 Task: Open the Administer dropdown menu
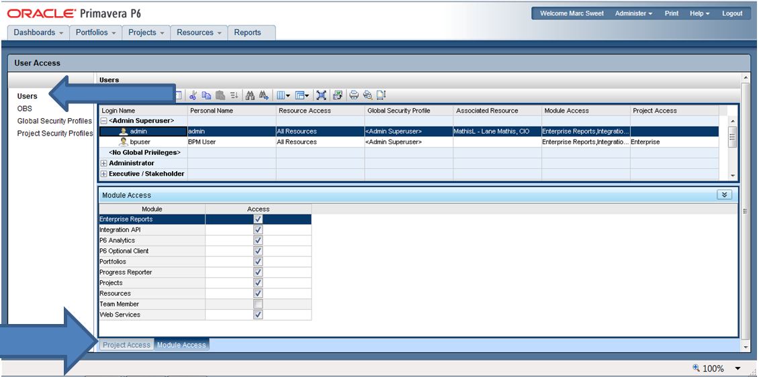633,13
